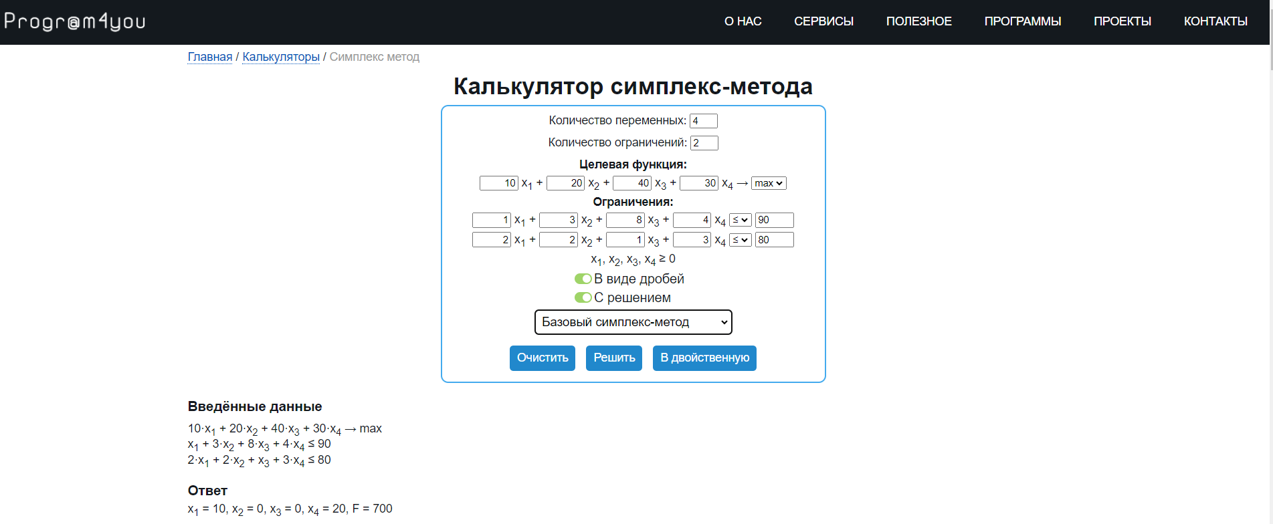The image size is (1273, 524).
Task: Click the Введённые данные heading
Action: pyautogui.click(x=255, y=406)
